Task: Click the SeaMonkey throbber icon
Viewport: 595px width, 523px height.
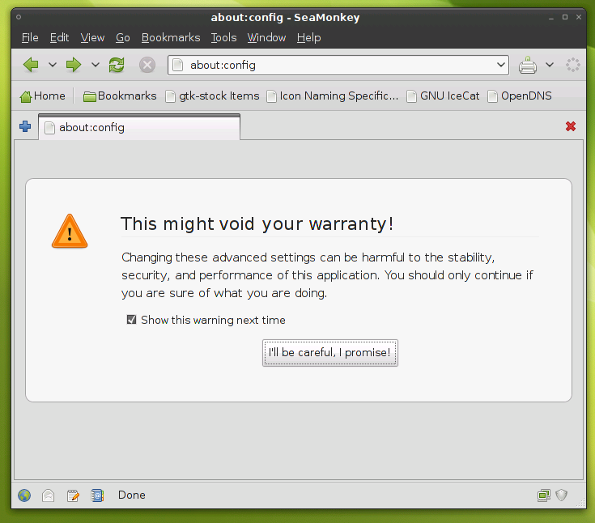Action: pos(572,65)
